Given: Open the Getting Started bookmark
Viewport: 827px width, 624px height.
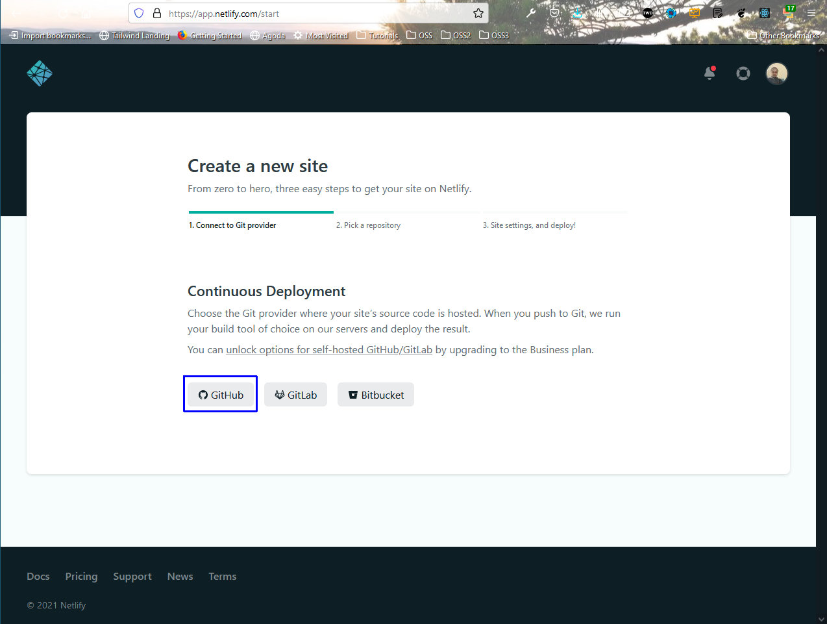Looking at the screenshot, I should point(210,36).
